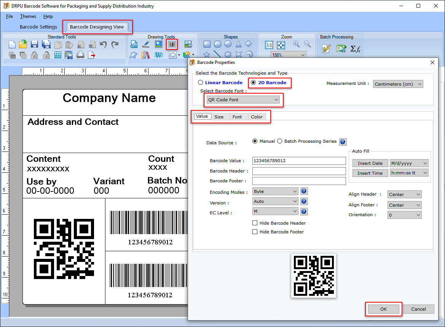Open the File menu

[x=10, y=16]
